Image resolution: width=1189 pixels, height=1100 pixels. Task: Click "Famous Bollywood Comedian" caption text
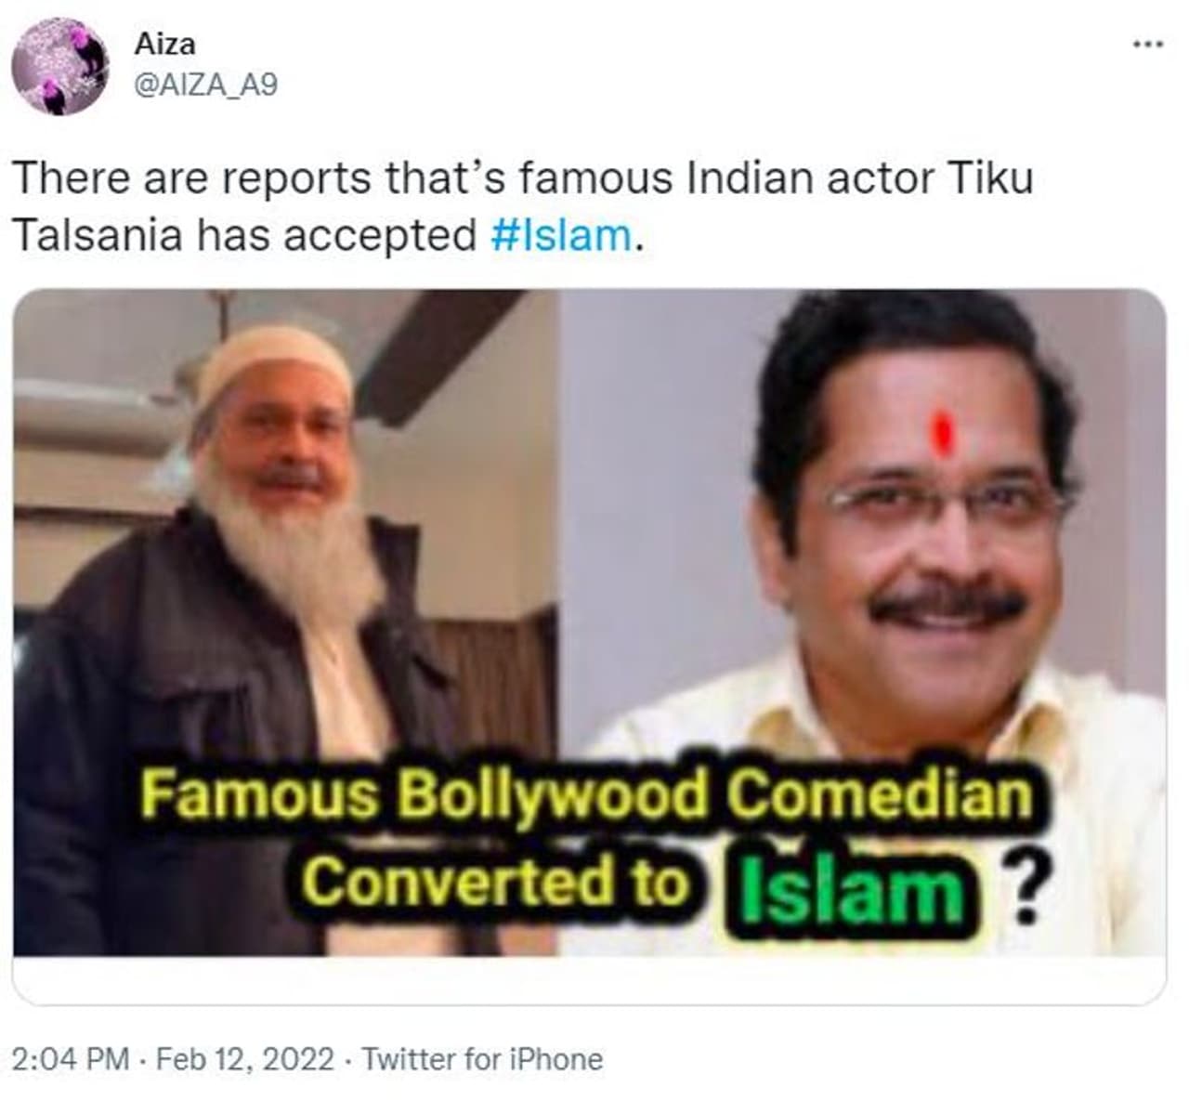coord(585,797)
